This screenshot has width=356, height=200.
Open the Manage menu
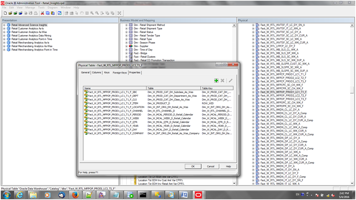pyautogui.click(x=30, y=8)
